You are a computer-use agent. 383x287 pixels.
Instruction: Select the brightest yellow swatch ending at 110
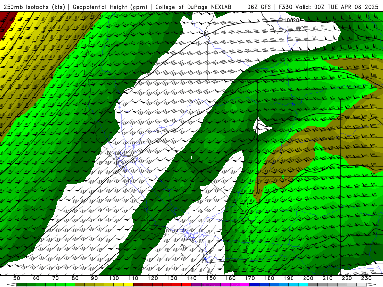click(128, 285)
